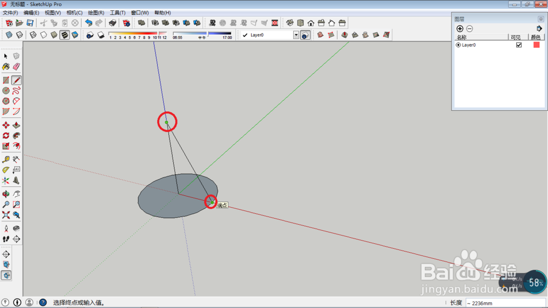Choose the Axes tool

[x=5, y=180]
